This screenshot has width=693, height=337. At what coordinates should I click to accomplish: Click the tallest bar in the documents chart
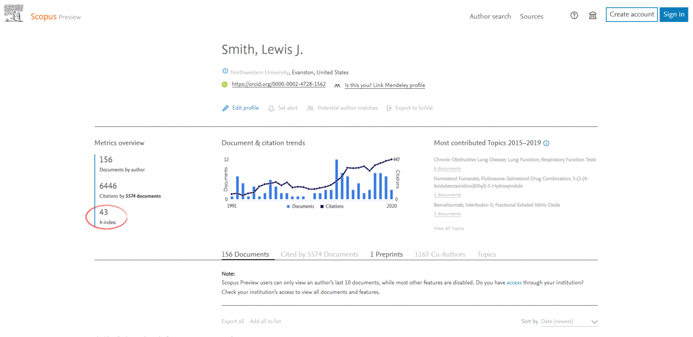[336, 179]
